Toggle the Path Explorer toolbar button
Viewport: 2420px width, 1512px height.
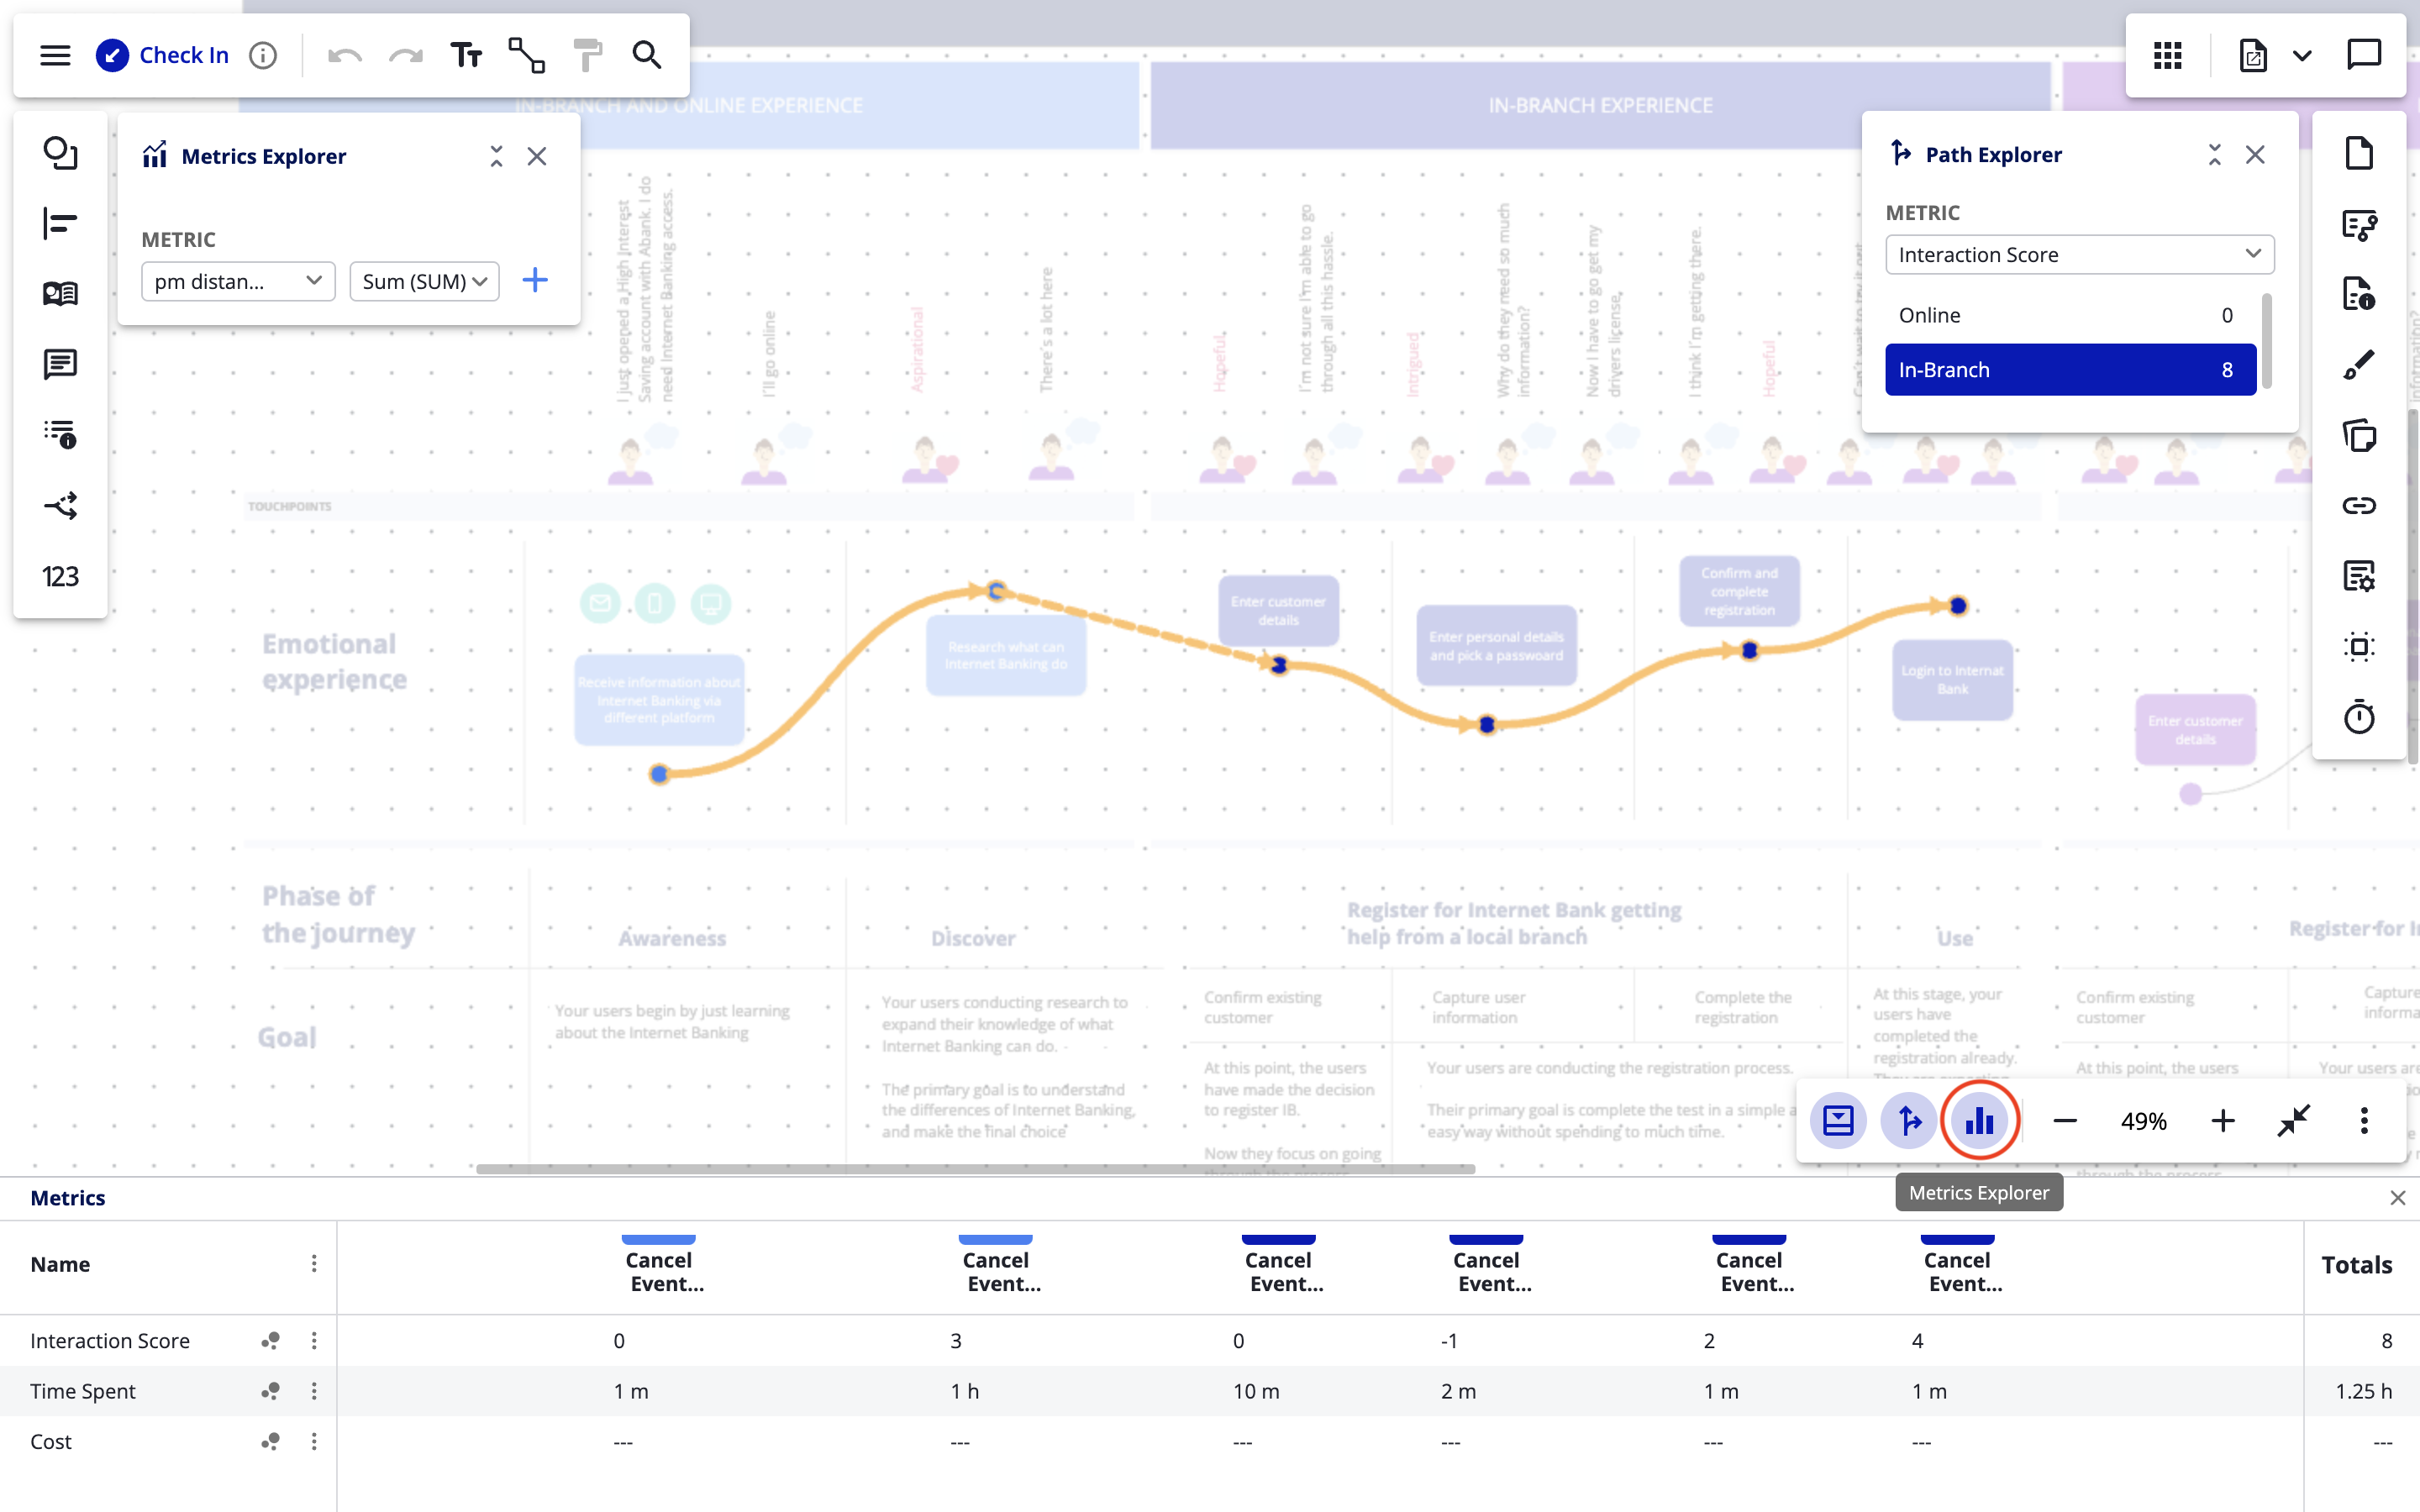[x=1908, y=1121]
